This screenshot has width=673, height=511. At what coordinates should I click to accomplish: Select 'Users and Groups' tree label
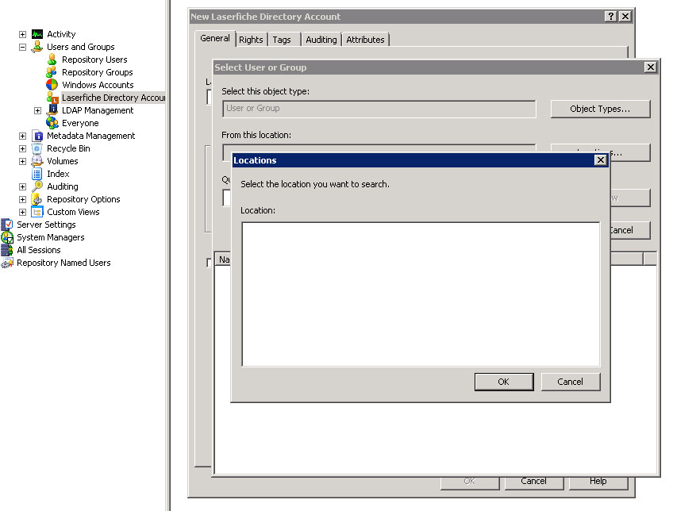coord(81,47)
